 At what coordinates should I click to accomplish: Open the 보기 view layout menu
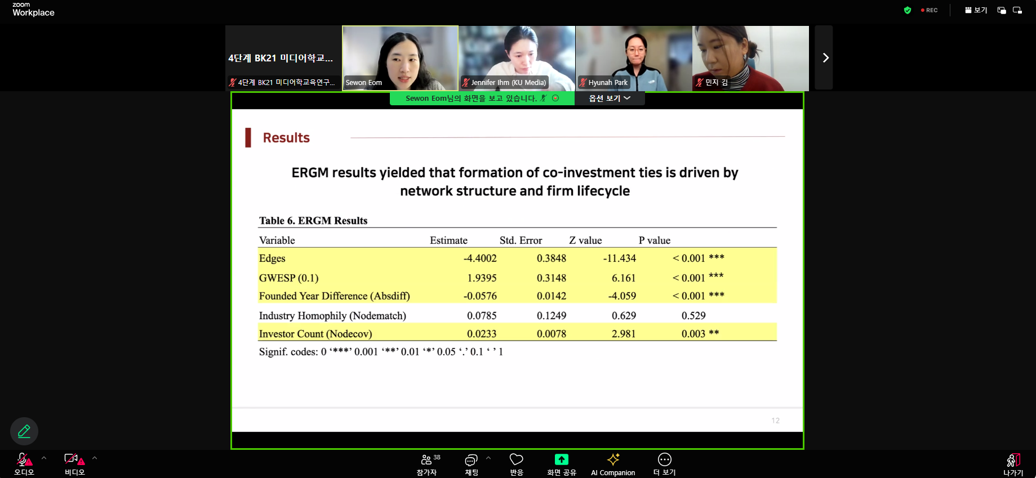coord(976,10)
